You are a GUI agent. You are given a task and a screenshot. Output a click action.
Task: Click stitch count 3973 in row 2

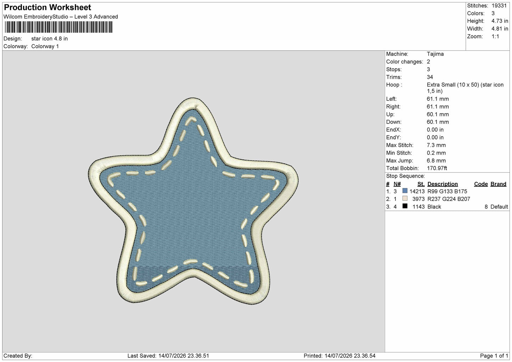coord(418,199)
